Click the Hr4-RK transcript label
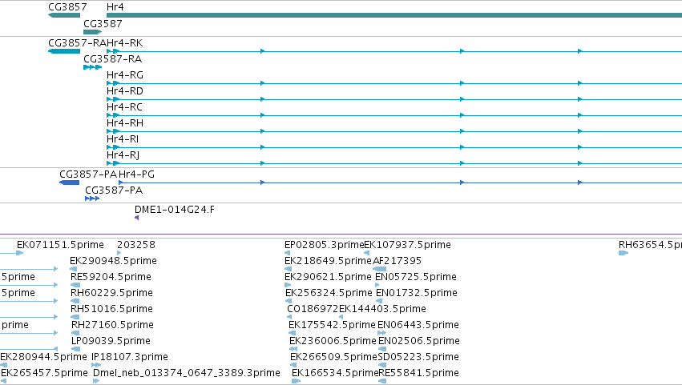This screenshot has width=682, height=385. coord(125,43)
